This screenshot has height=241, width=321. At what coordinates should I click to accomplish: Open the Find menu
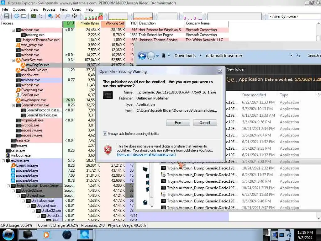64,9
